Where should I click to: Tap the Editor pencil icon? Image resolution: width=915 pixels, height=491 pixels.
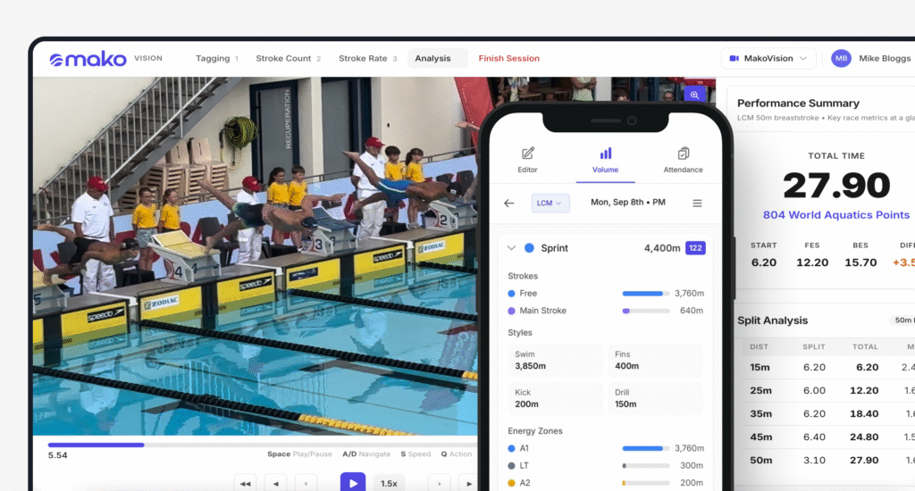click(527, 154)
